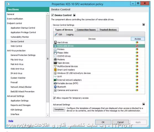
Task: Click access icon for Floppy disks
Action: pyautogui.click(x=137, y=53)
